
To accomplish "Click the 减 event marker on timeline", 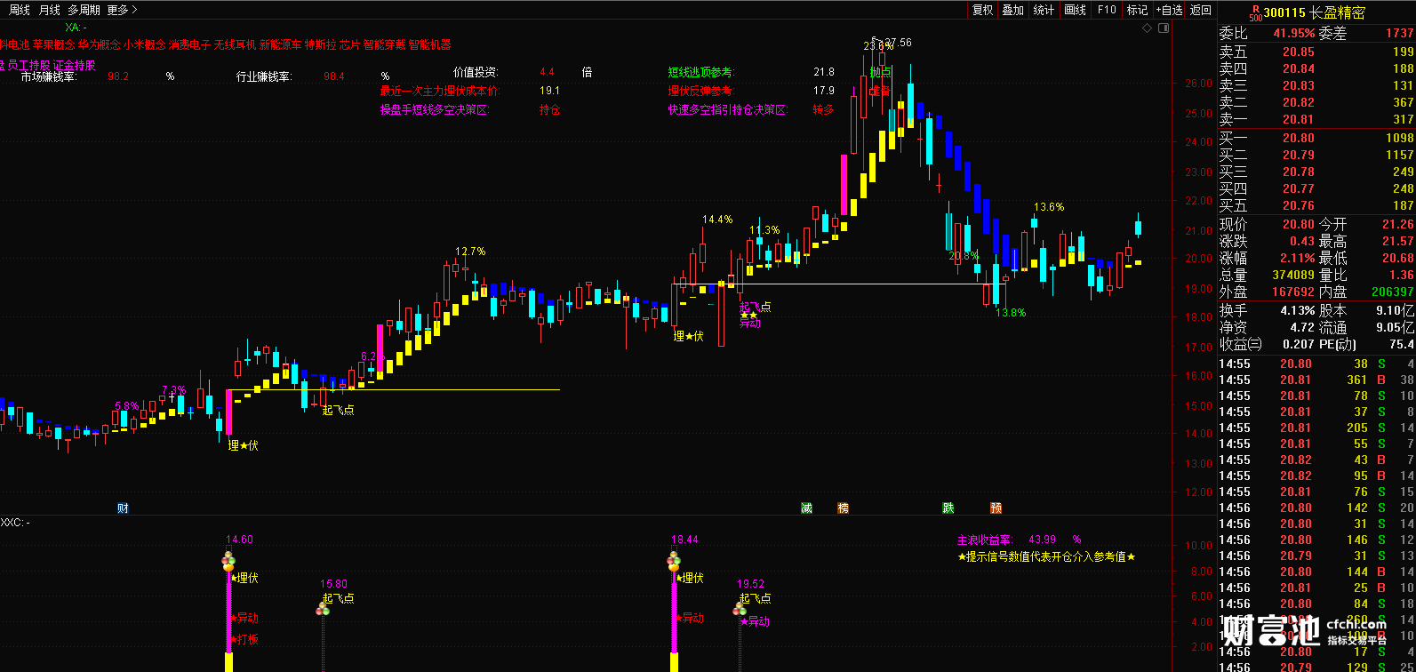I will click(x=806, y=508).
